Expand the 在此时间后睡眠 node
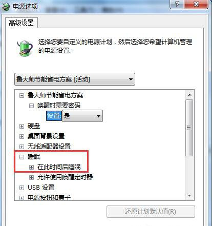 click(x=31, y=167)
